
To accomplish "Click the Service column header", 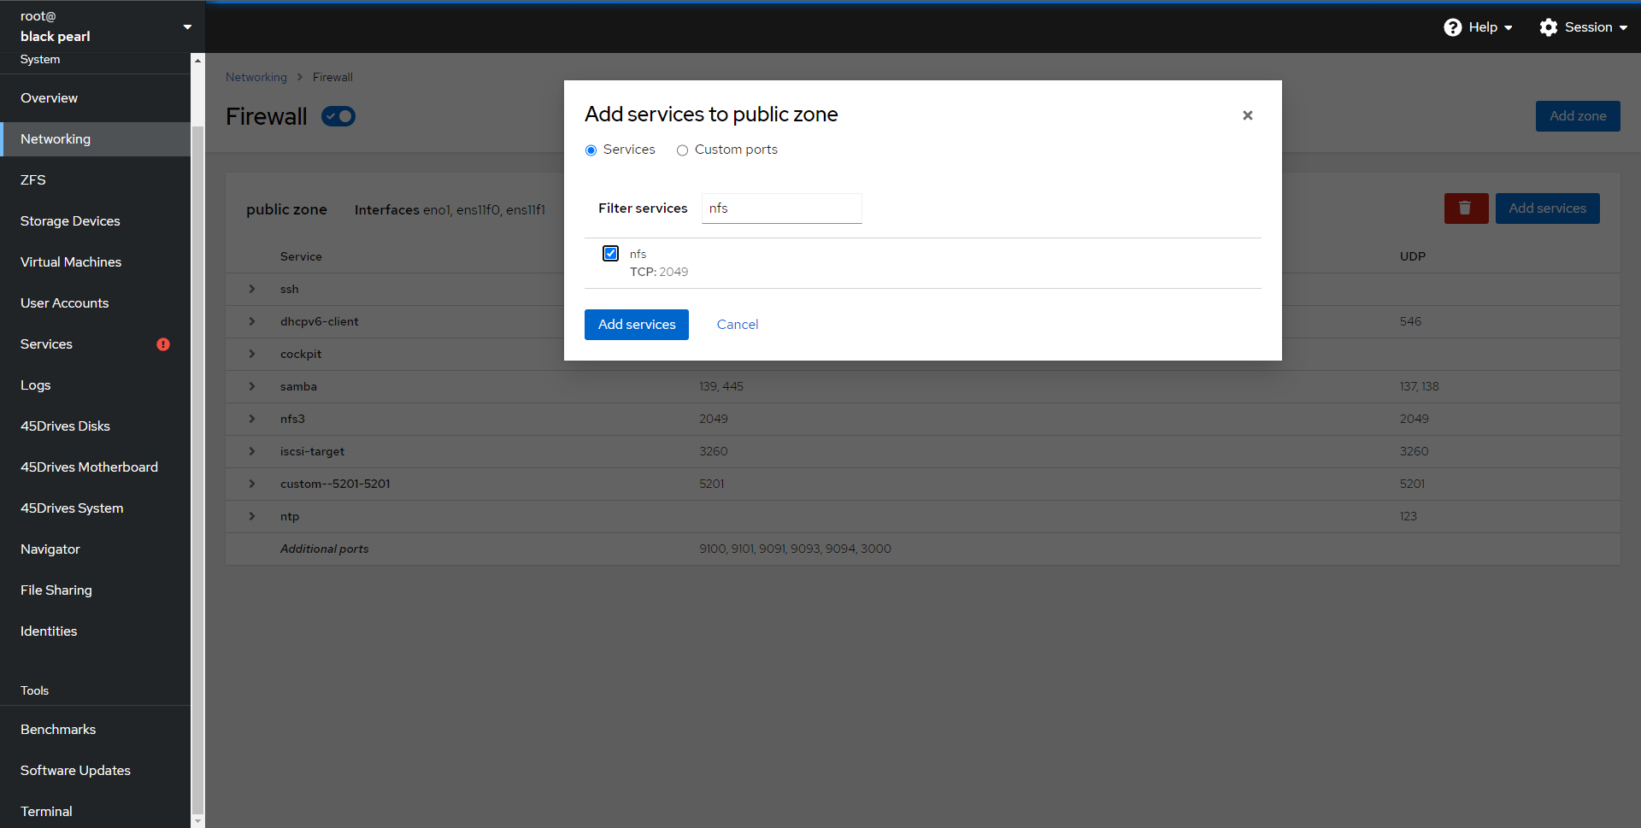I will click(301, 256).
